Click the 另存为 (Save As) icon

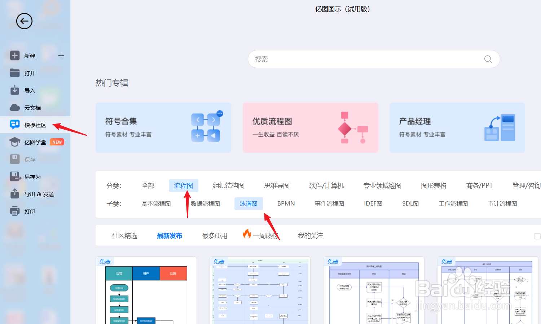[x=14, y=177]
